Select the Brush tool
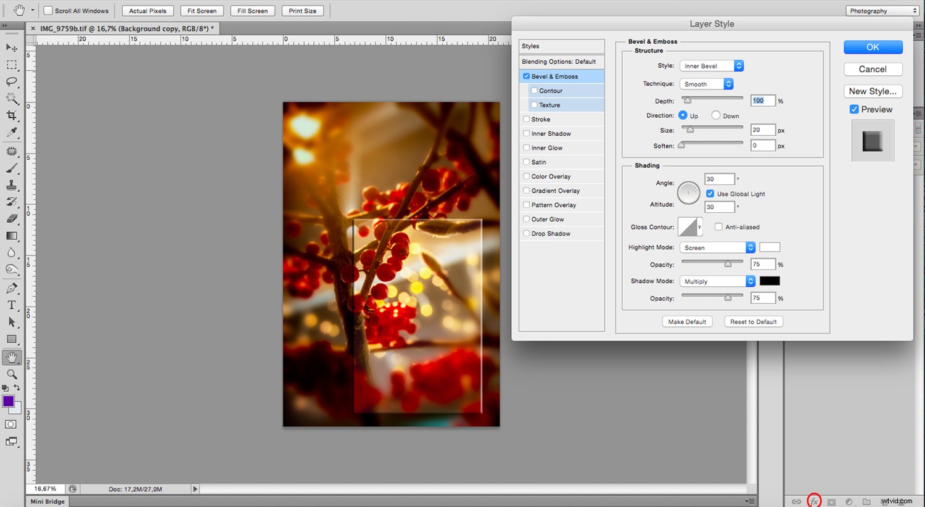Viewport: 925px width, 507px height. pyautogui.click(x=11, y=168)
